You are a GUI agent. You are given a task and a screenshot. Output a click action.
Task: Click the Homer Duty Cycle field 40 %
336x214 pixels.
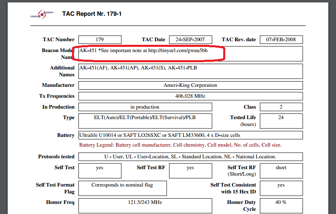(x=281, y=206)
